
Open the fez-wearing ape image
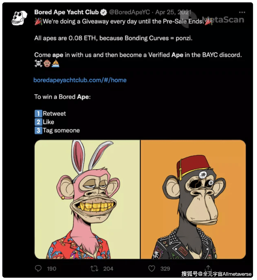193,200
